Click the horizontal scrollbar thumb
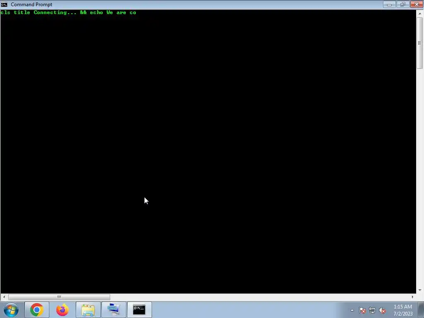The image size is (424, 318). click(x=59, y=297)
